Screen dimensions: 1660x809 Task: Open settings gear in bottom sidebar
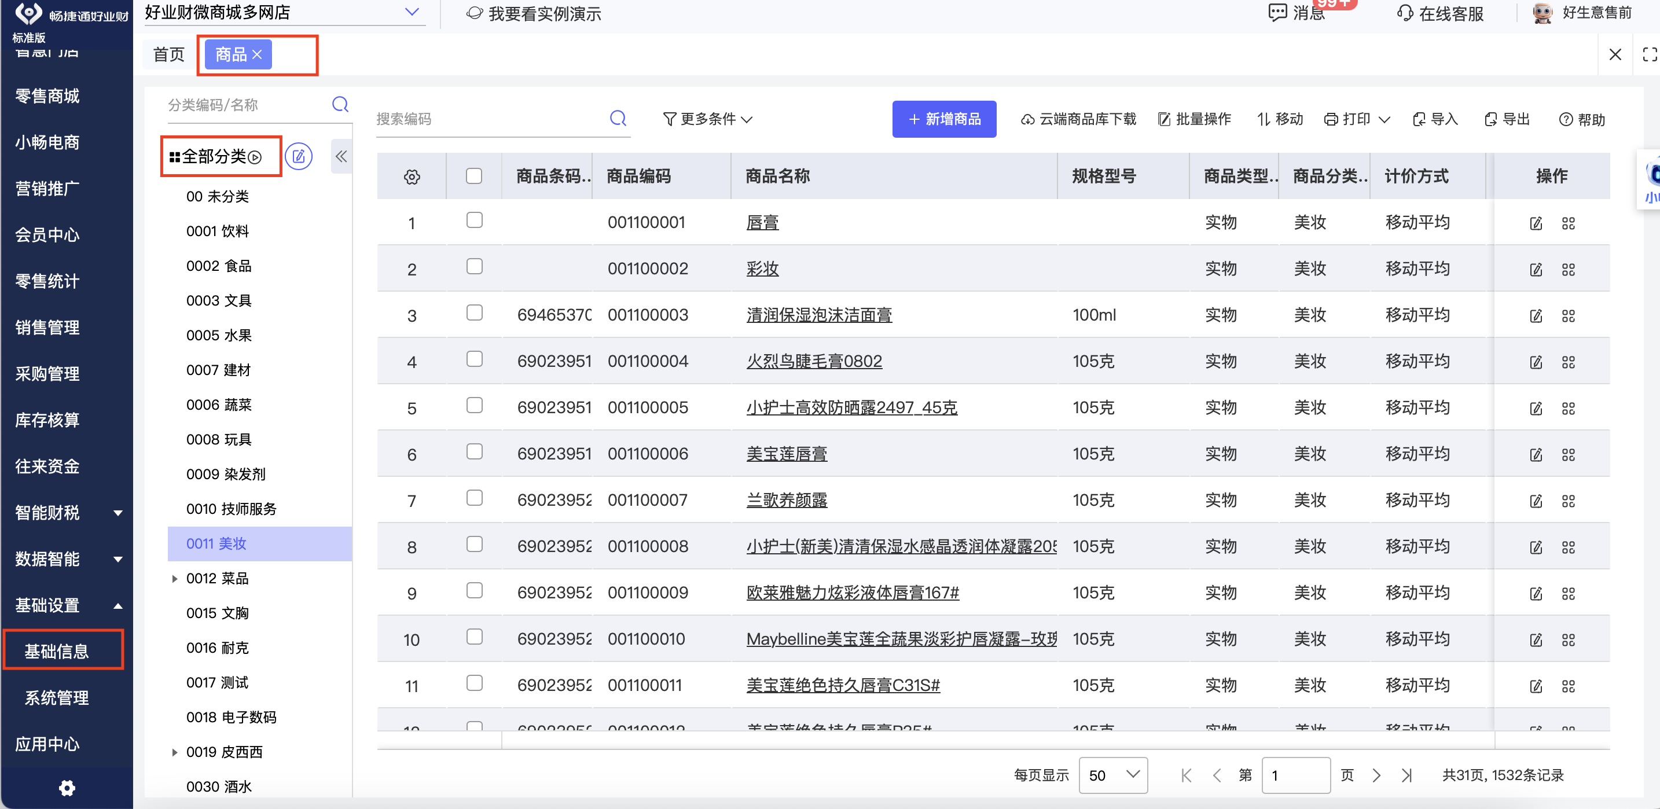click(x=67, y=788)
